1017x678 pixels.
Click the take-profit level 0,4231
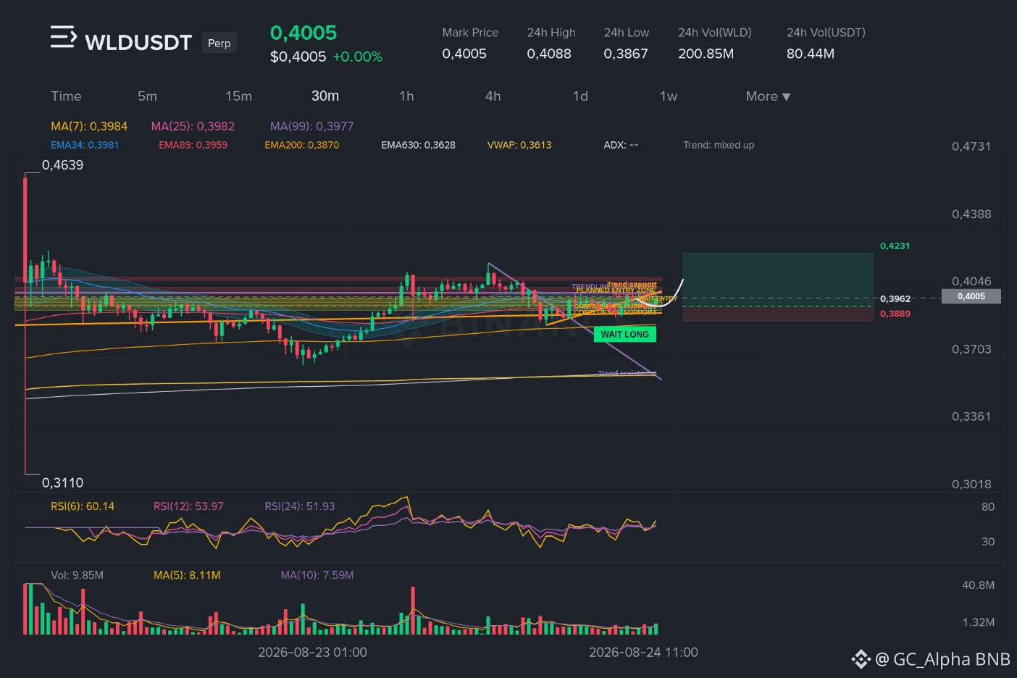(x=895, y=246)
